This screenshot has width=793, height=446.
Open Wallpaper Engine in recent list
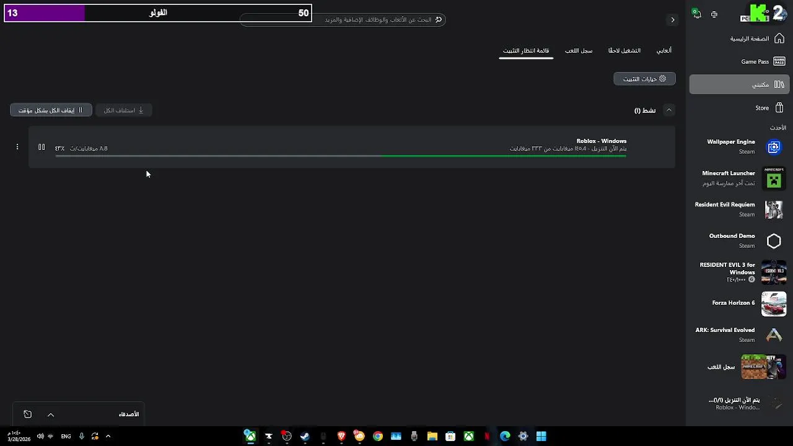pyautogui.click(x=738, y=147)
